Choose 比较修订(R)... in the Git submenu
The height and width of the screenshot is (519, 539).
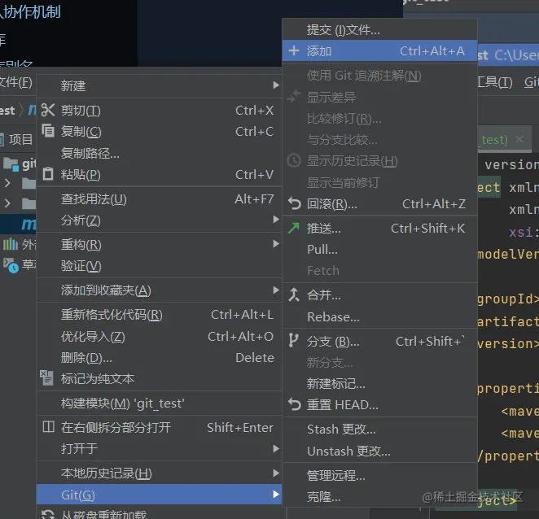pos(379,119)
